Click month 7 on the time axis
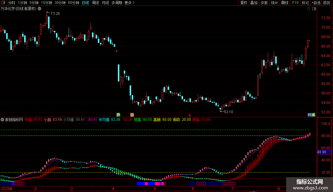 point(233,188)
